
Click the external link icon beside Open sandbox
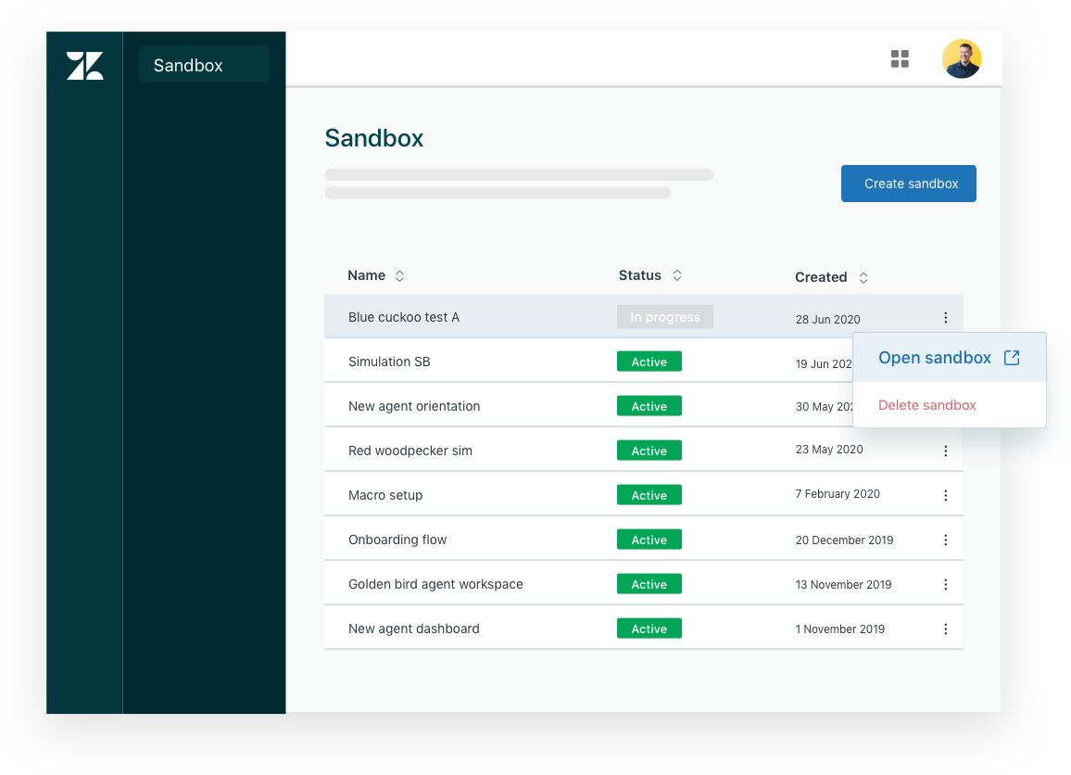[x=1012, y=357]
